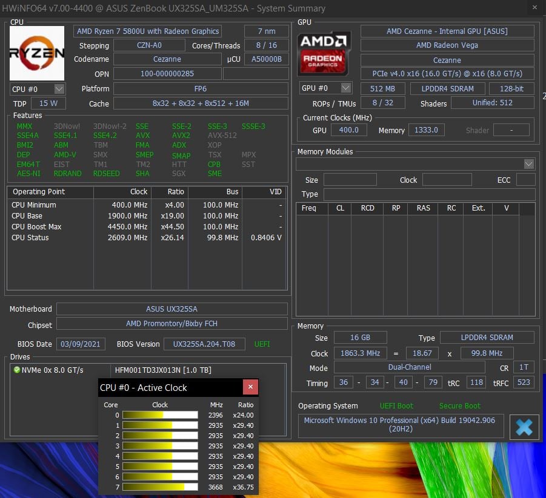Click the Operating Point column header
The width and height of the screenshot is (546, 498).
(50, 192)
